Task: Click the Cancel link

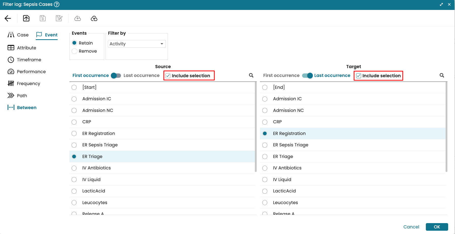Action: (411, 227)
